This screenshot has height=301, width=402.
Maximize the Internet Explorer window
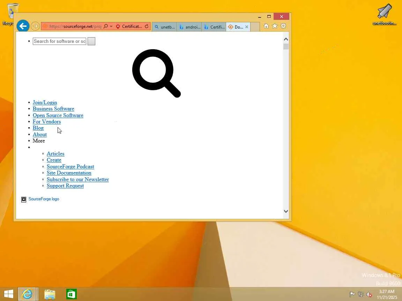point(269,17)
